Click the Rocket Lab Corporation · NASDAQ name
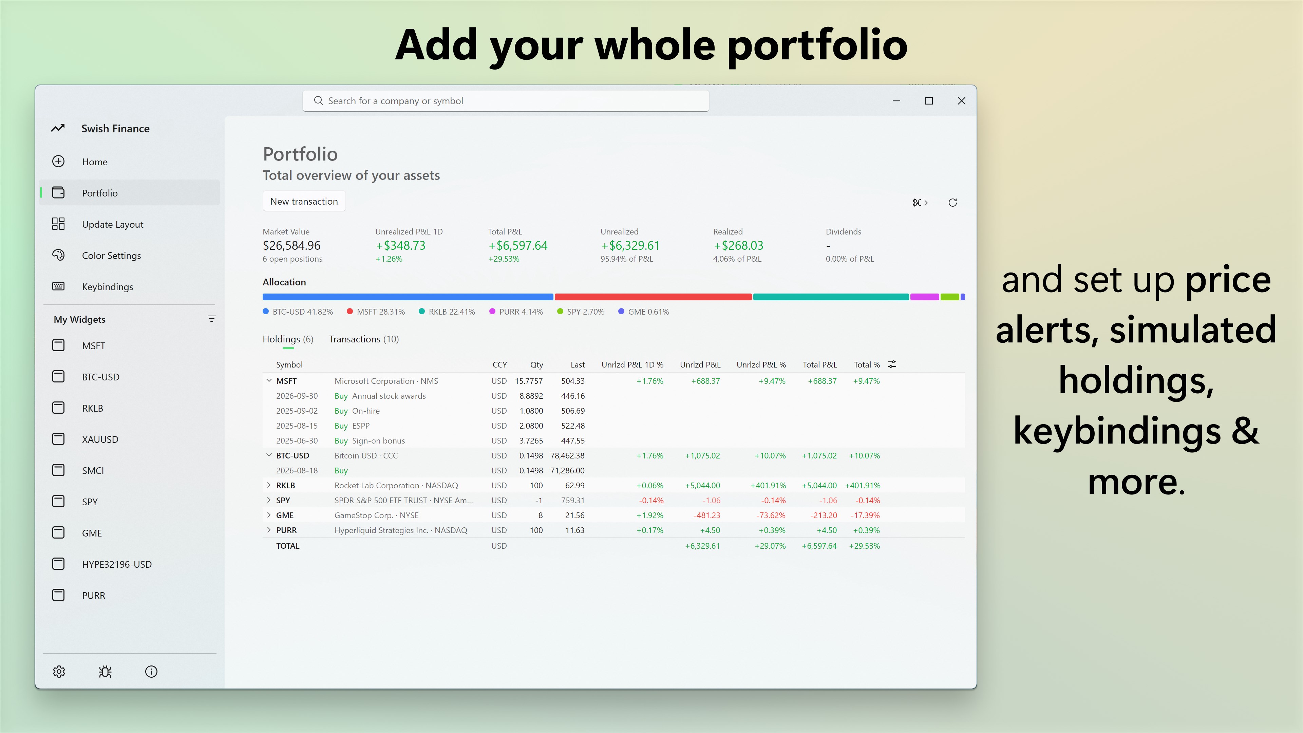The width and height of the screenshot is (1303, 733). click(x=396, y=485)
